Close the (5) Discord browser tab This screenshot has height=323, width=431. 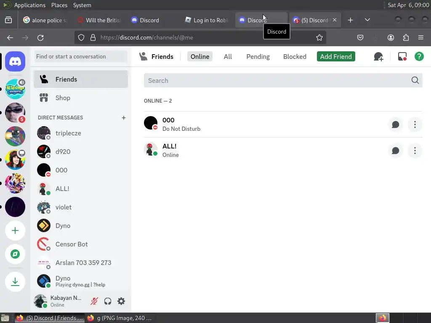coord(335,20)
